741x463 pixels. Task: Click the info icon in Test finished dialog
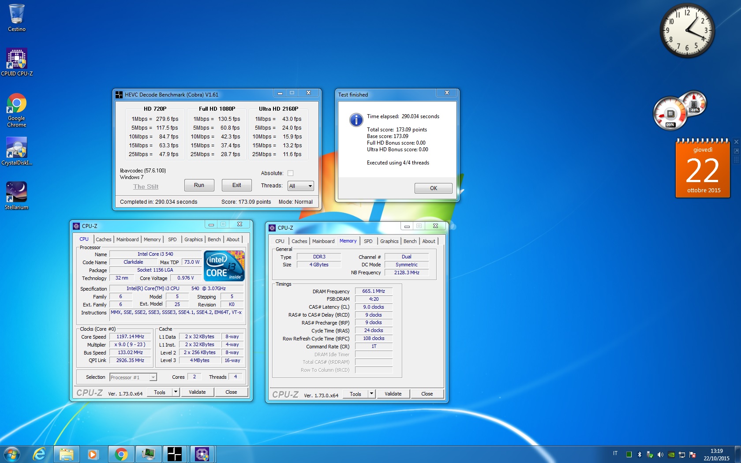356,119
